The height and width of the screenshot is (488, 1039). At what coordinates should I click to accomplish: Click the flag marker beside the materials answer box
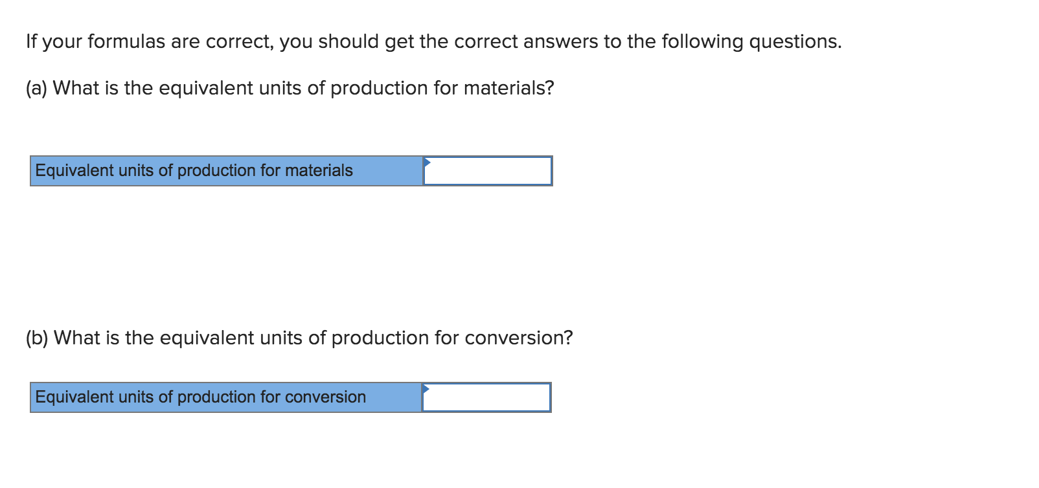[x=427, y=163]
